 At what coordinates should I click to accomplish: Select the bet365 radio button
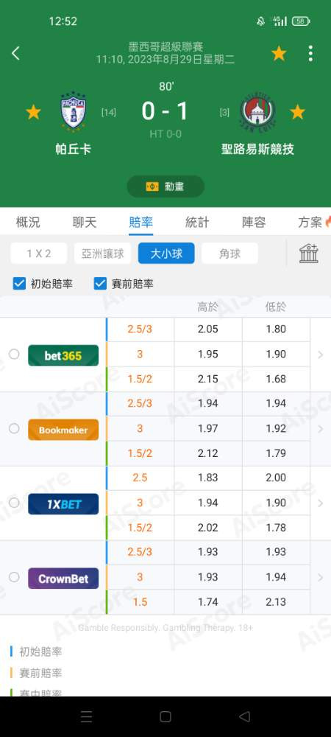click(14, 354)
